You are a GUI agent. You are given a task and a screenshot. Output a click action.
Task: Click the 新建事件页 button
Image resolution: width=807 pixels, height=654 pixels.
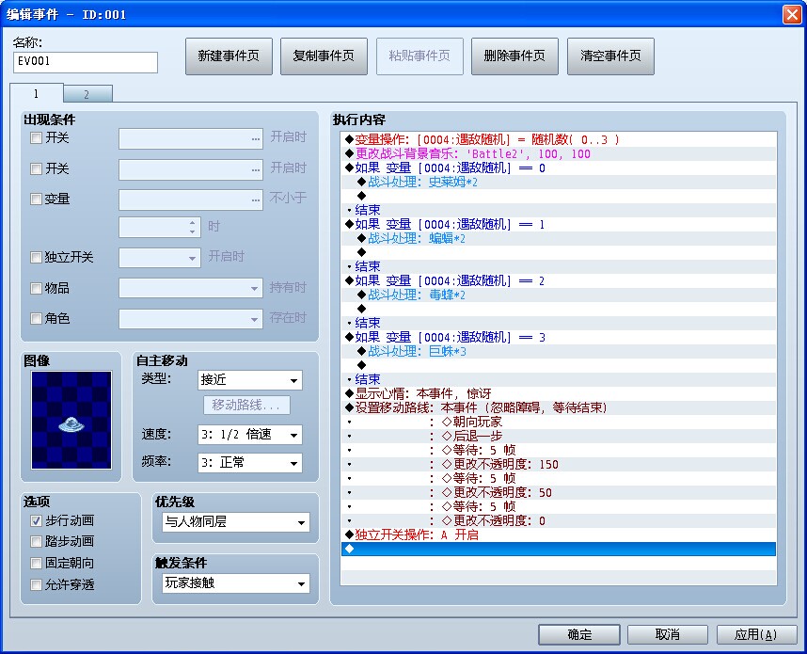click(x=229, y=56)
